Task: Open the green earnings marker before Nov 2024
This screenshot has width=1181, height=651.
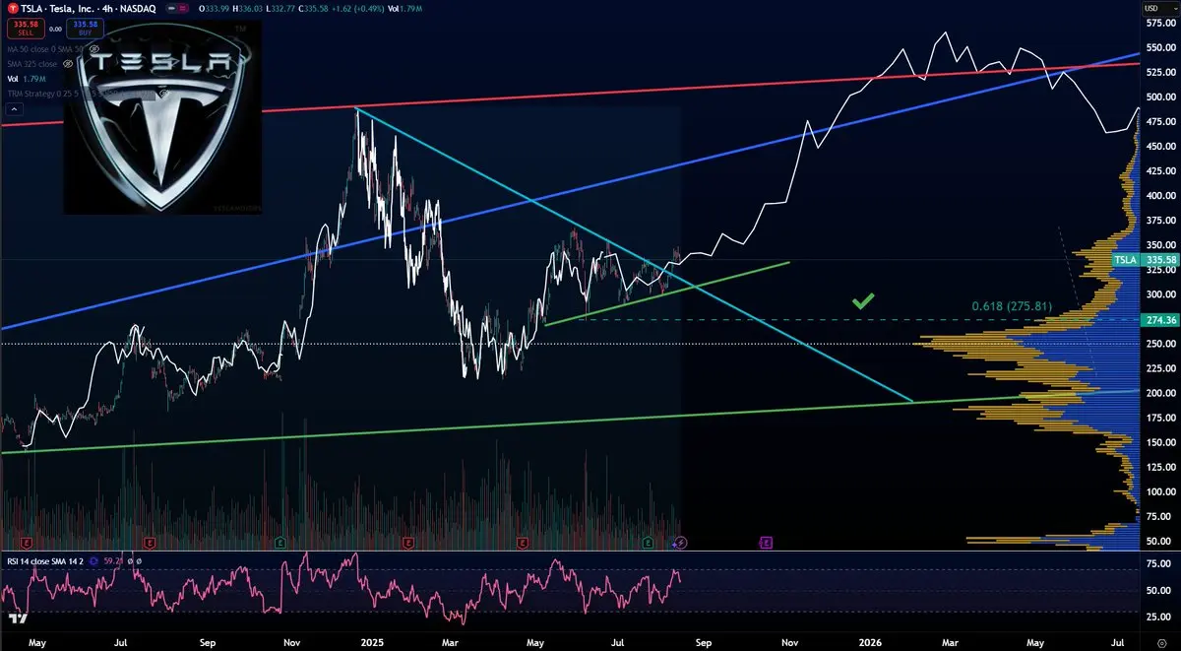Action: tap(280, 542)
